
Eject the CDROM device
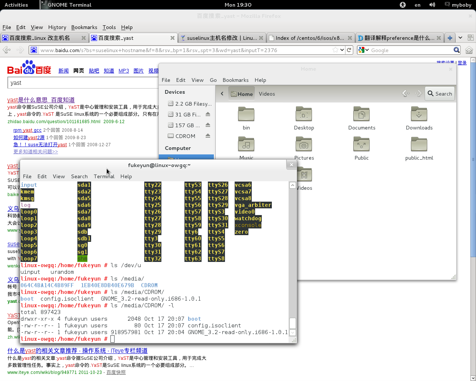pos(208,136)
